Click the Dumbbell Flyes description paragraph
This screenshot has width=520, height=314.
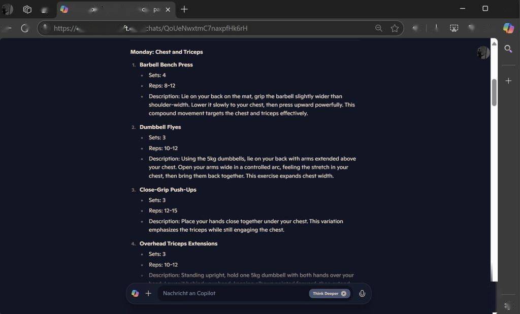click(x=252, y=167)
